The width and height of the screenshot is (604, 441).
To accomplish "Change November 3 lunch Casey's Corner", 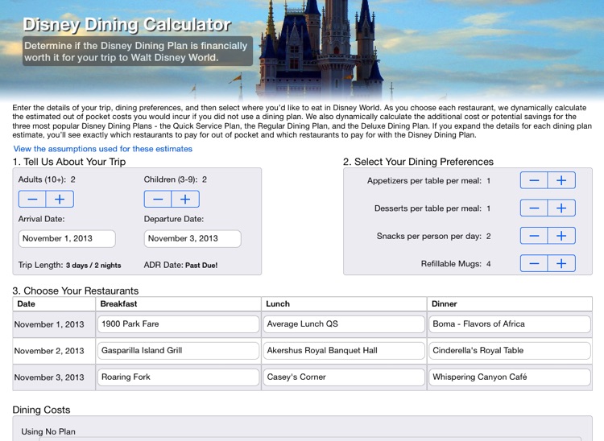I will 344,377.
